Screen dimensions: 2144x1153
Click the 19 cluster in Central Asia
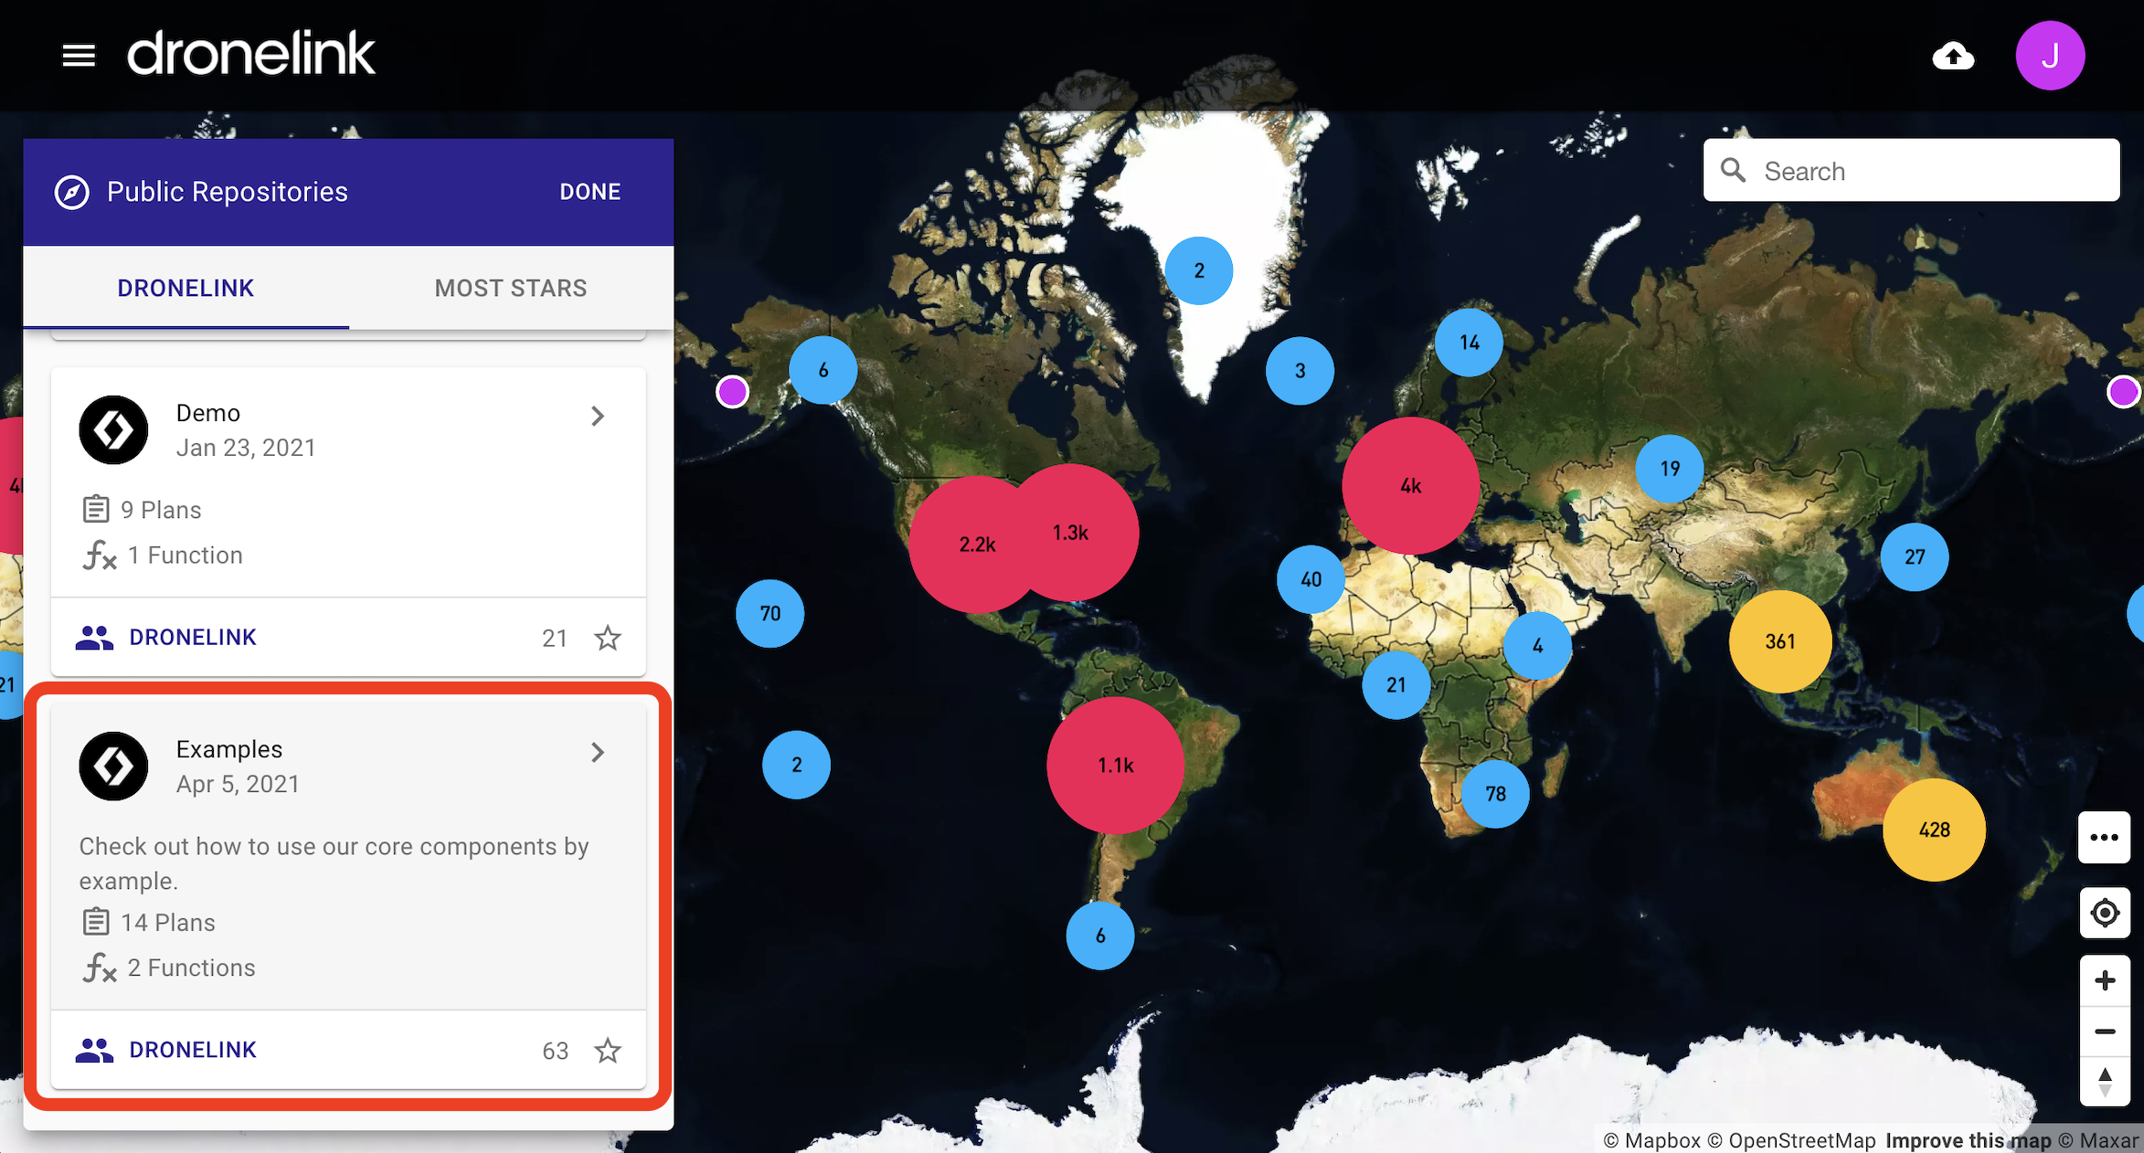tap(1670, 469)
